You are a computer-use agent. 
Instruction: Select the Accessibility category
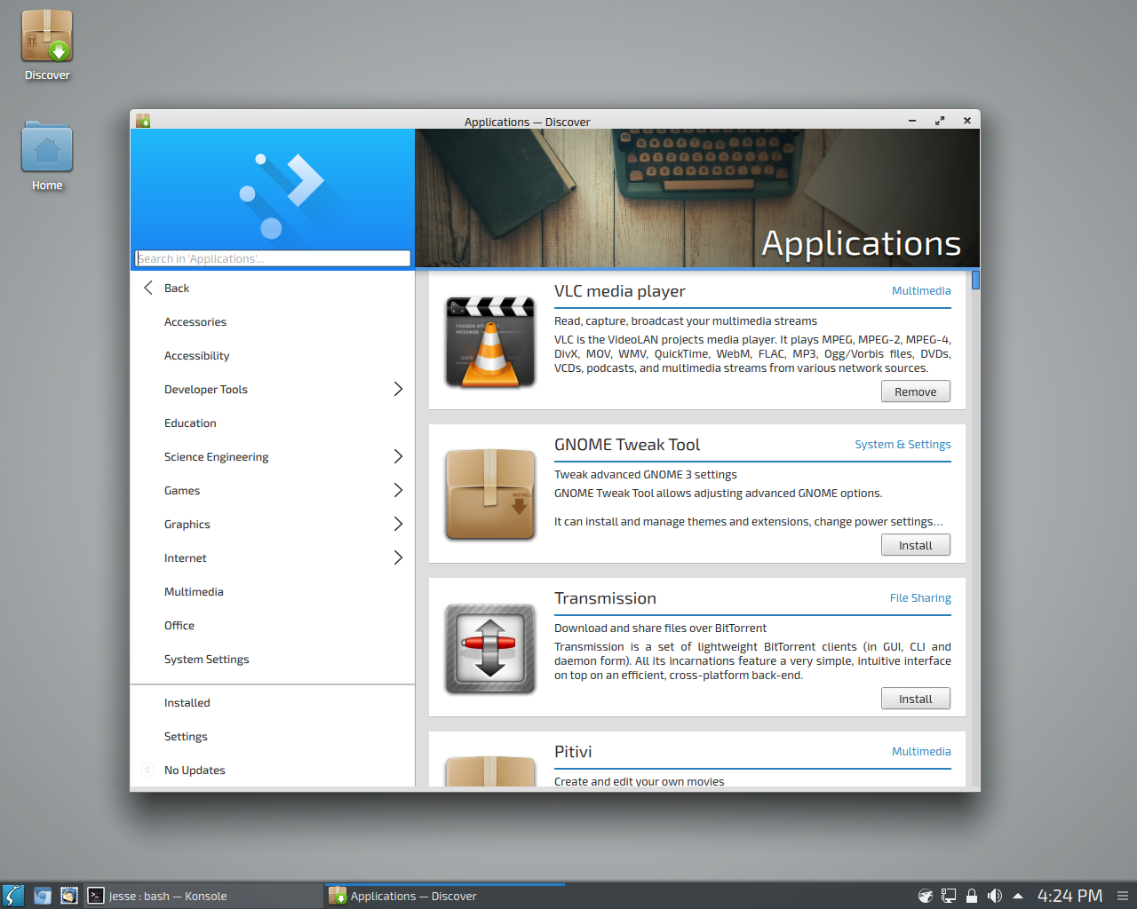coord(273,355)
